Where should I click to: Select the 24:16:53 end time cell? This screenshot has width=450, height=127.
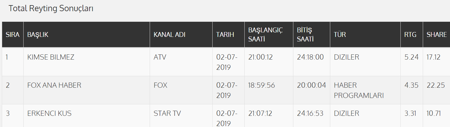[310, 114]
